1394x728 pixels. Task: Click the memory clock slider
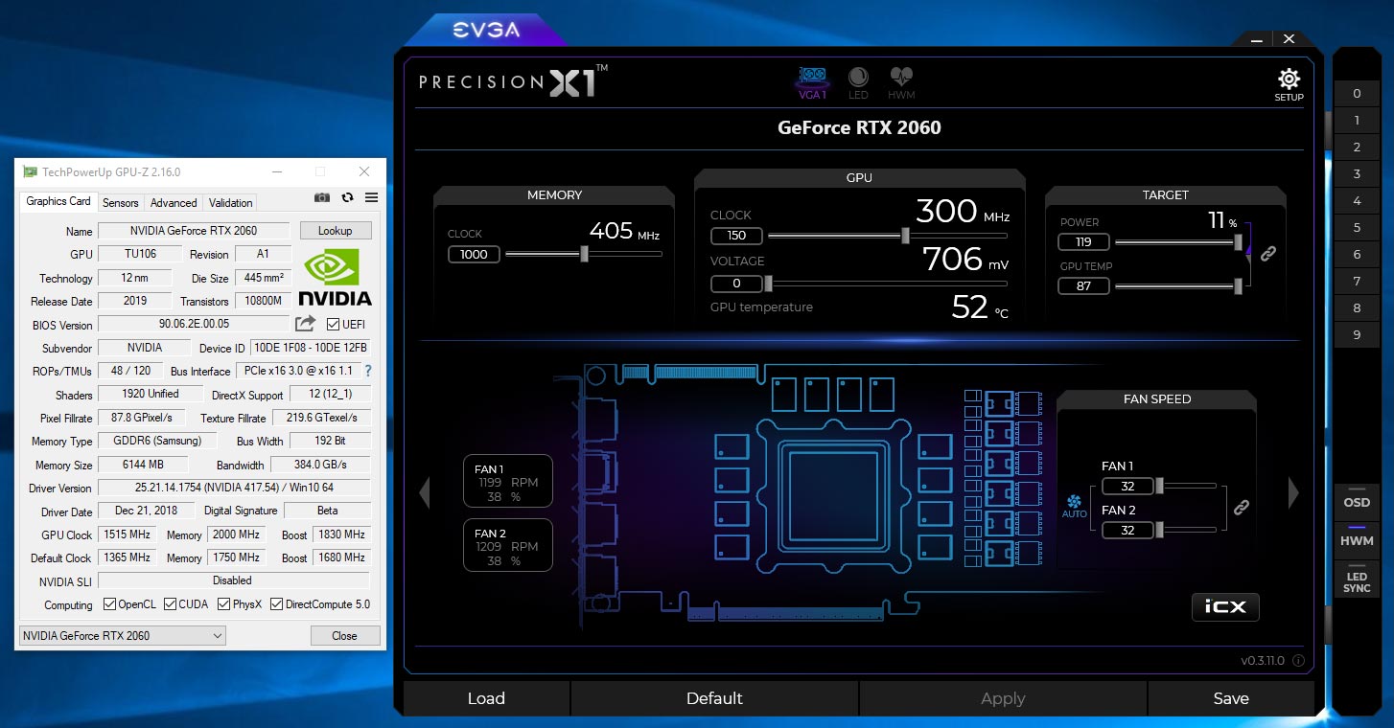click(x=583, y=254)
